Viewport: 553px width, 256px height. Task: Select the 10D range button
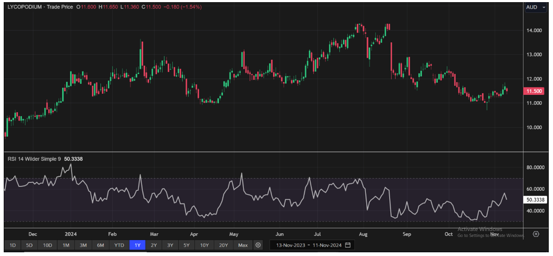click(x=48, y=245)
